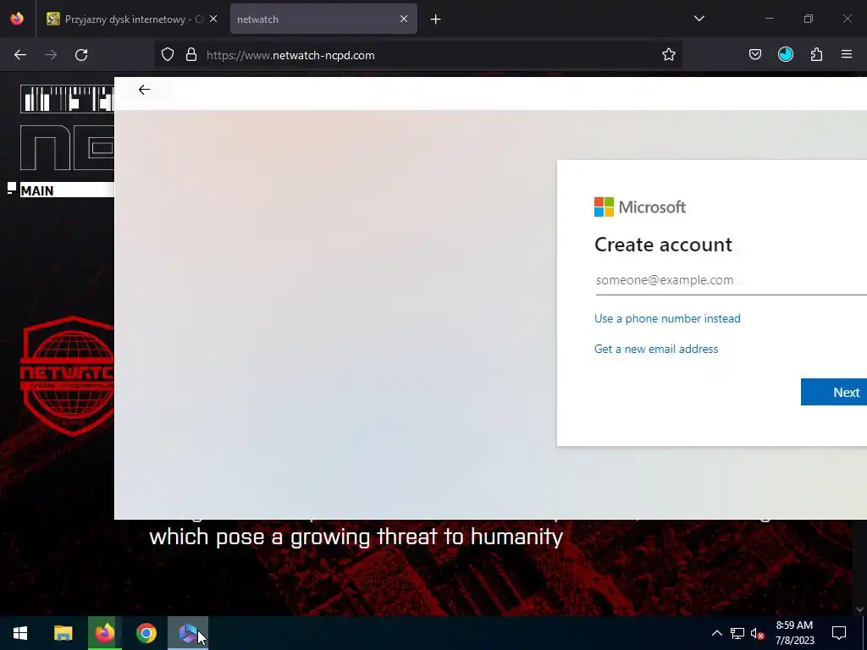Show hidden system tray icons
Viewport: 867px width, 650px height.
tap(716, 633)
